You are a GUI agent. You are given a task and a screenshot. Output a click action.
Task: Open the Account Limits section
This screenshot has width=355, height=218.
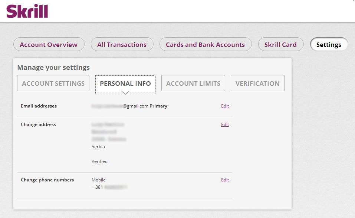tap(193, 83)
